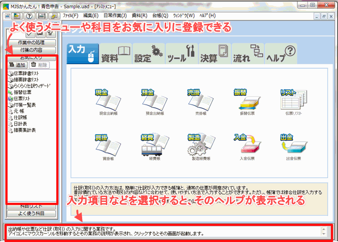Select 摘要集計表 in favorites list

tap(22, 130)
